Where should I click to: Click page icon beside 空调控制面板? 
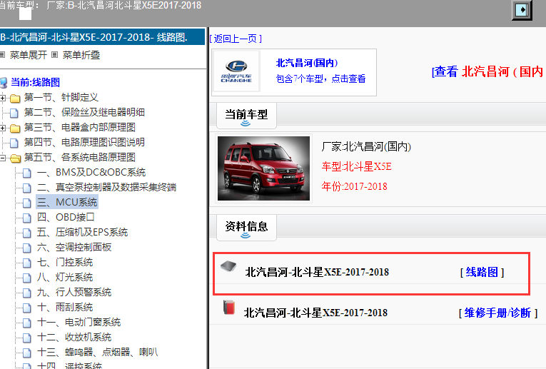point(27,248)
